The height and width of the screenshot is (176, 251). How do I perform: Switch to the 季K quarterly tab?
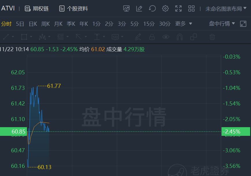[x=71, y=24]
